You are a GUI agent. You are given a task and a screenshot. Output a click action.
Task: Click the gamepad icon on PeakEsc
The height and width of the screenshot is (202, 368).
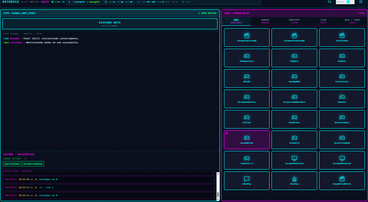click(342, 56)
